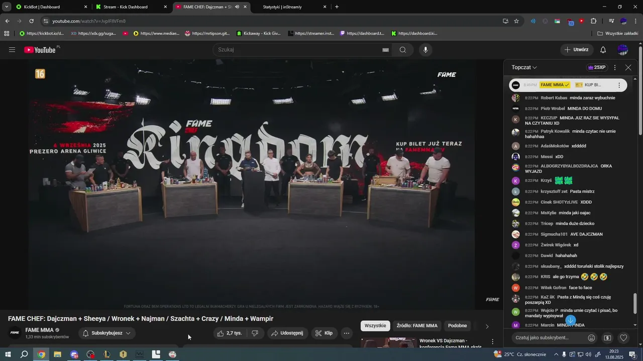The width and height of the screenshot is (643, 361).
Task: Open Windows taskbar search
Action: [x=24, y=354]
